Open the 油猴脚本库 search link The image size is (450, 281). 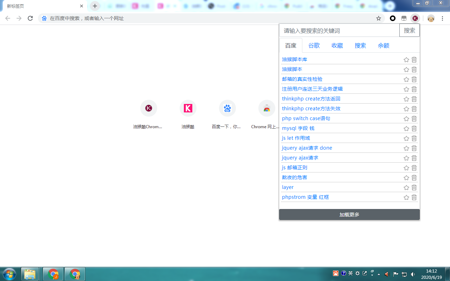(x=295, y=60)
